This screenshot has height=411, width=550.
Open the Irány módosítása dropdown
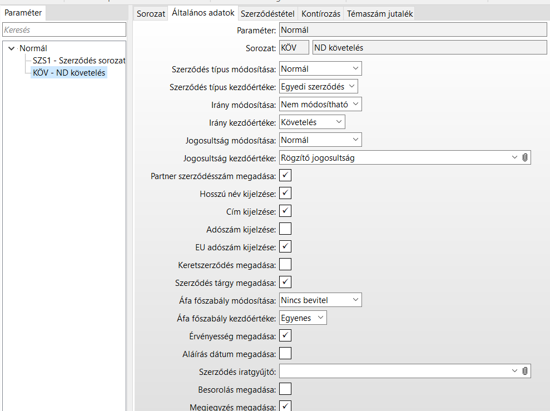coord(320,105)
